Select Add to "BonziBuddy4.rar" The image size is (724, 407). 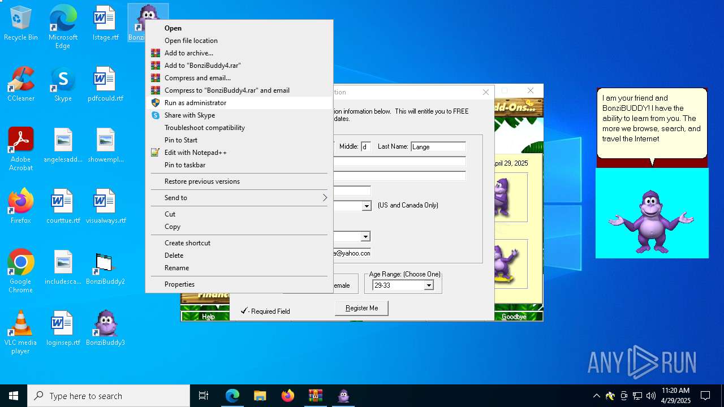[239, 66]
